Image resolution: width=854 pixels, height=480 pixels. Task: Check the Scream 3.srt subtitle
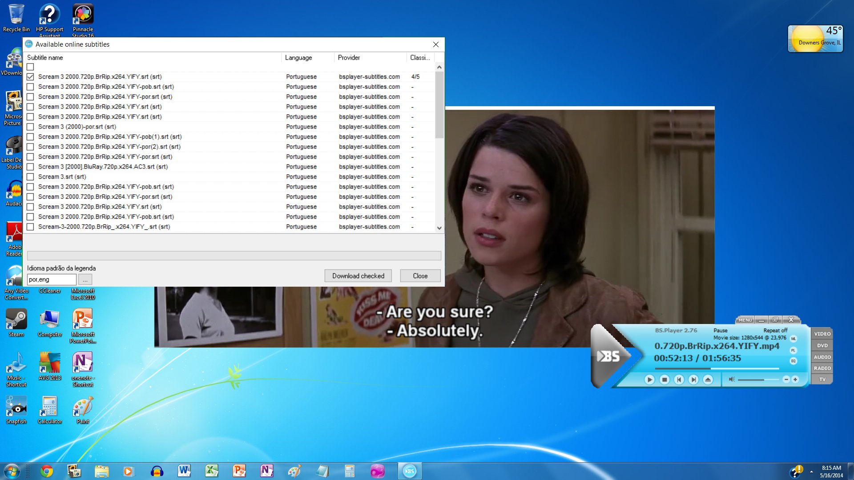point(30,177)
